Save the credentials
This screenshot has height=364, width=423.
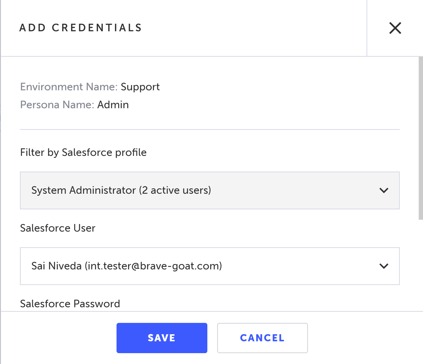click(x=162, y=338)
